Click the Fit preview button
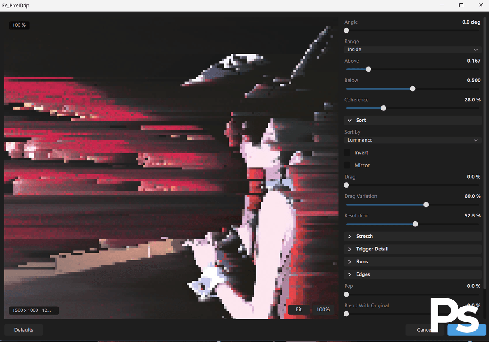 [x=299, y=309]
